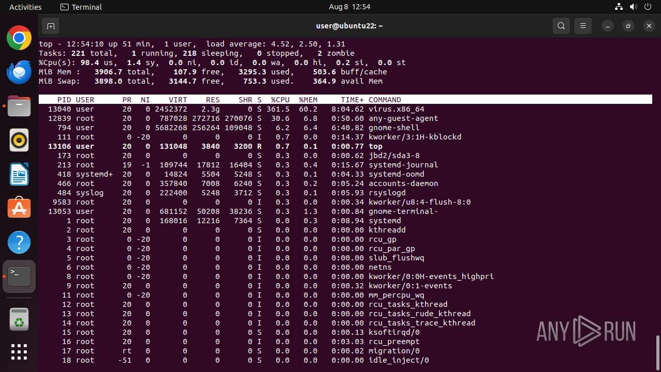Click kworker/0:0H-events_highpri command
The image size is (661, 372).
click(x=431, y=276)
